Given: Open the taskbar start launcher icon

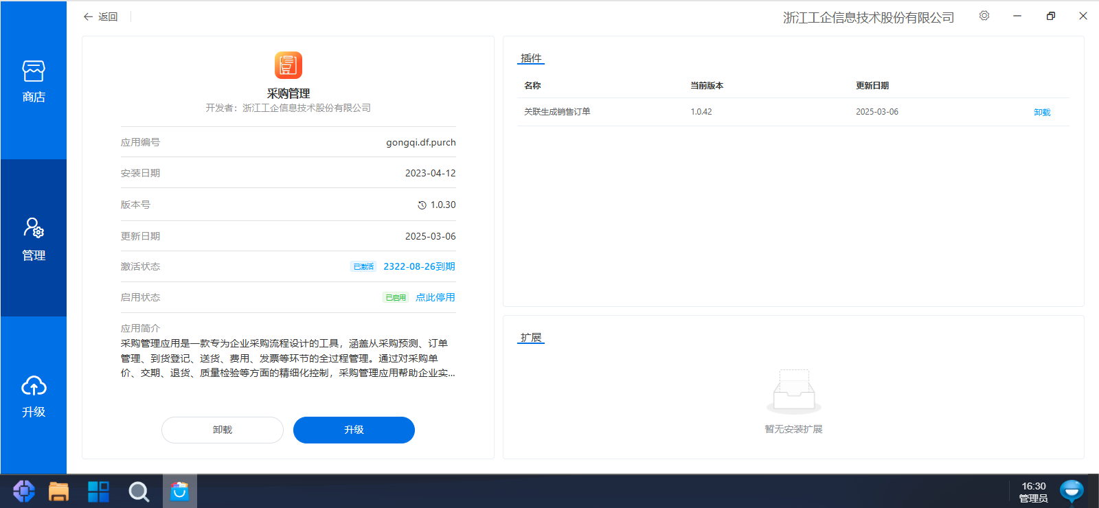Looking at the screenshot, I should coord(24,491).
